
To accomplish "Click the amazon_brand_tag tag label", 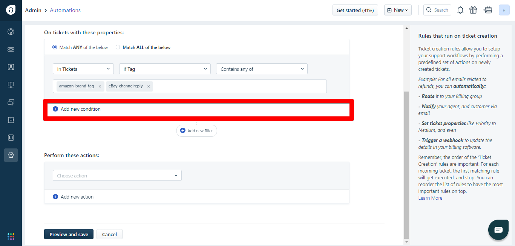I will pyautogui.click(x=77, y=86).
